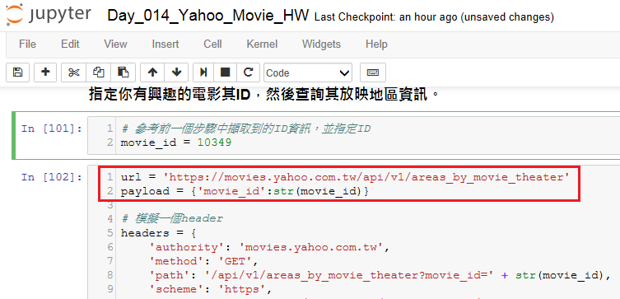Restart the kernel

[x=248, y=72]
